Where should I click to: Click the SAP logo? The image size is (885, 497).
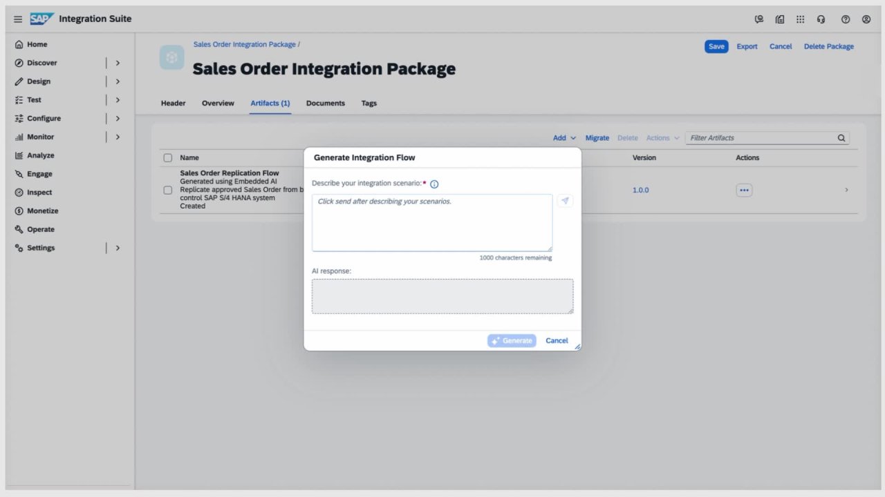41,19
